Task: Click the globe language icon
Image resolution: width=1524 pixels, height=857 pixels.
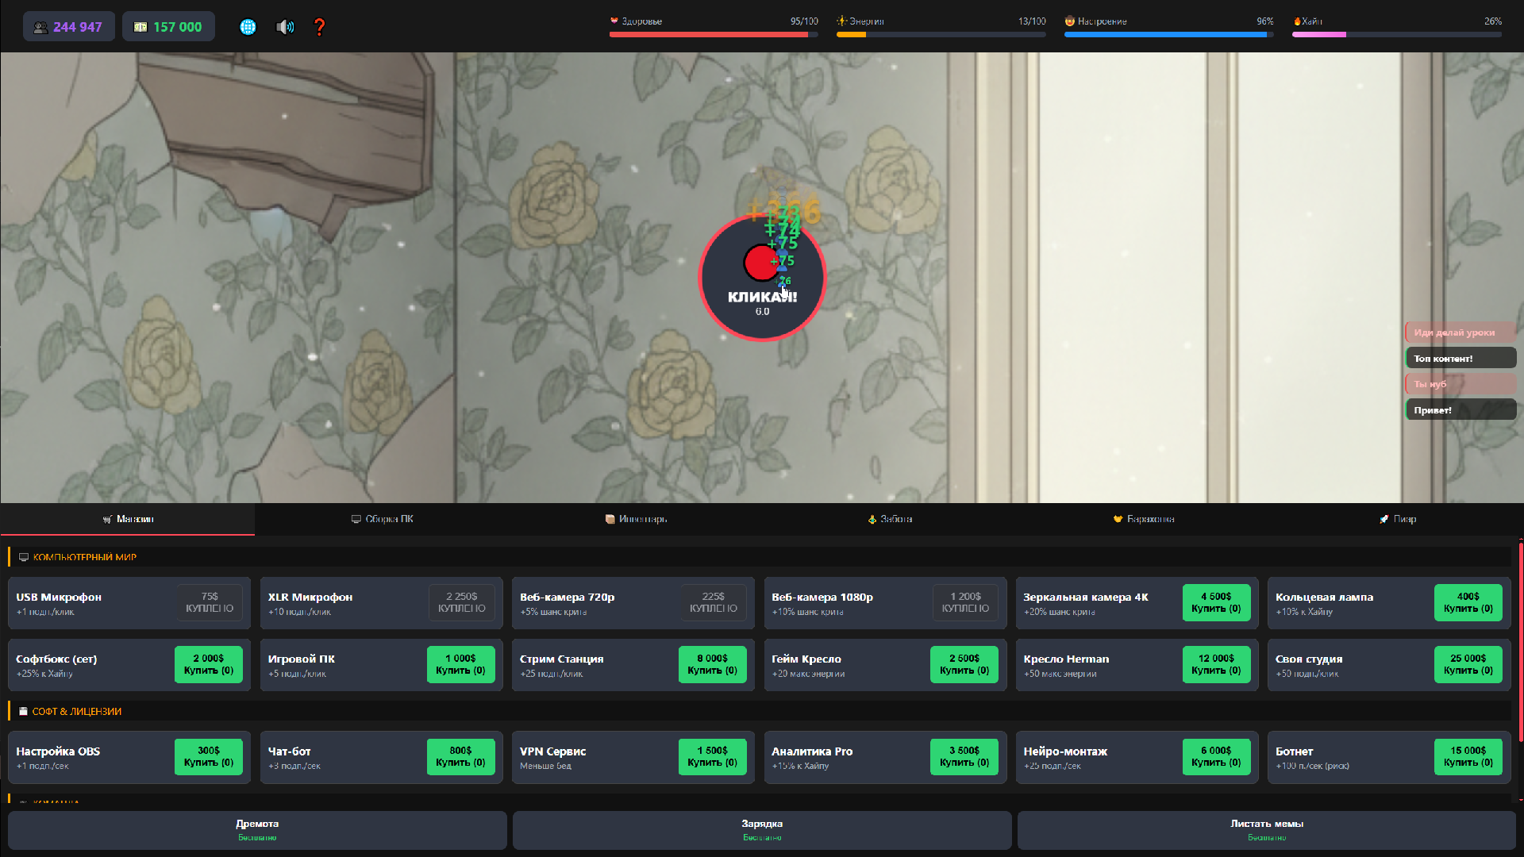Action: coord(248,26)
